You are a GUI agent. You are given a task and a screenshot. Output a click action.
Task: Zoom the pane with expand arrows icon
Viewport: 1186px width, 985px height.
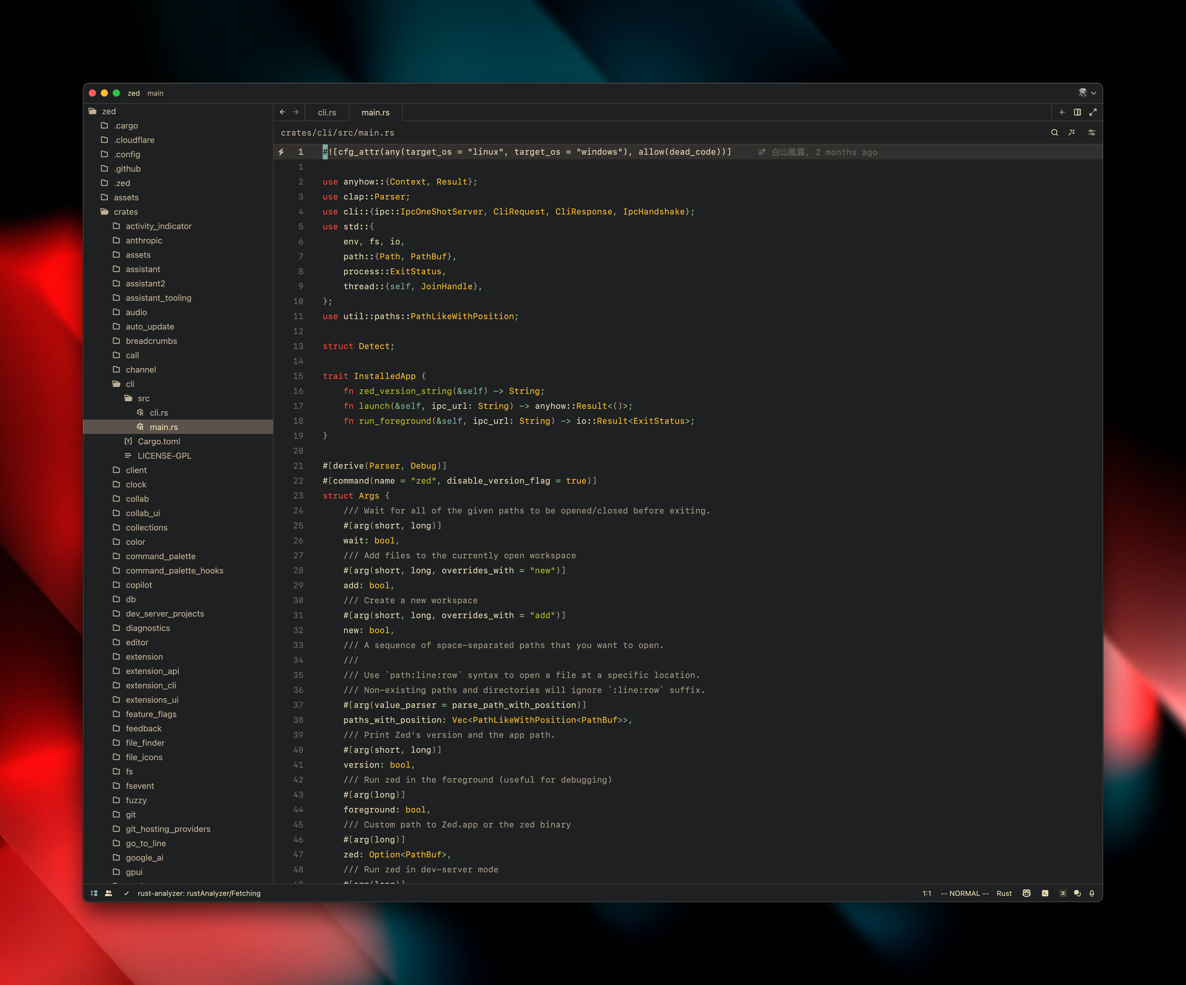click(x=1093, y=112)
